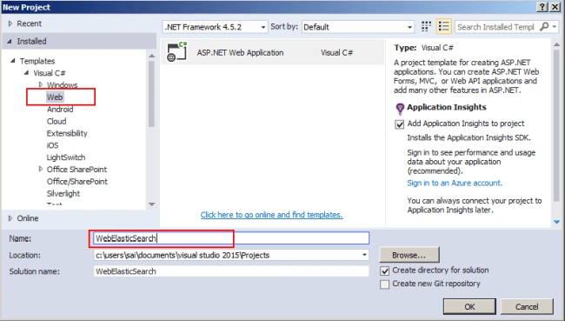Click the template tree scrollbar thumb
Image resolution: width=565 pixels, height=321 pixels.
click(x=152, y=94)
